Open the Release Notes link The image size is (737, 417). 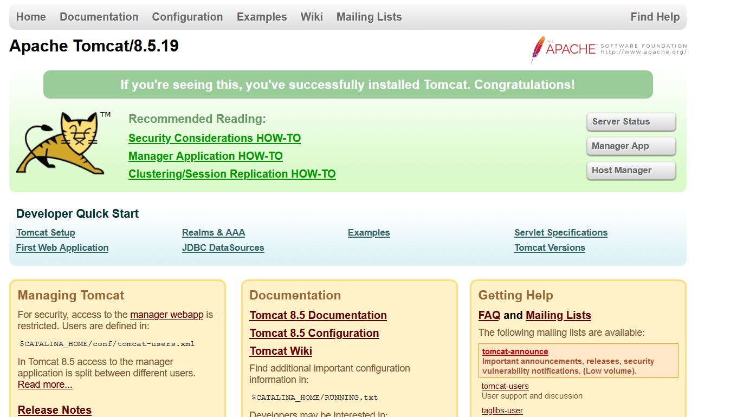tap(55, 410)
